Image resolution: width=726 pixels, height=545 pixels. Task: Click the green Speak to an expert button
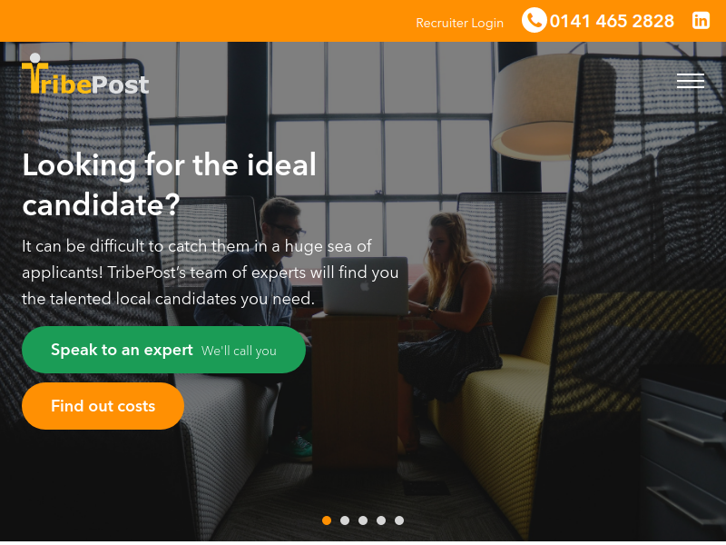163,350
